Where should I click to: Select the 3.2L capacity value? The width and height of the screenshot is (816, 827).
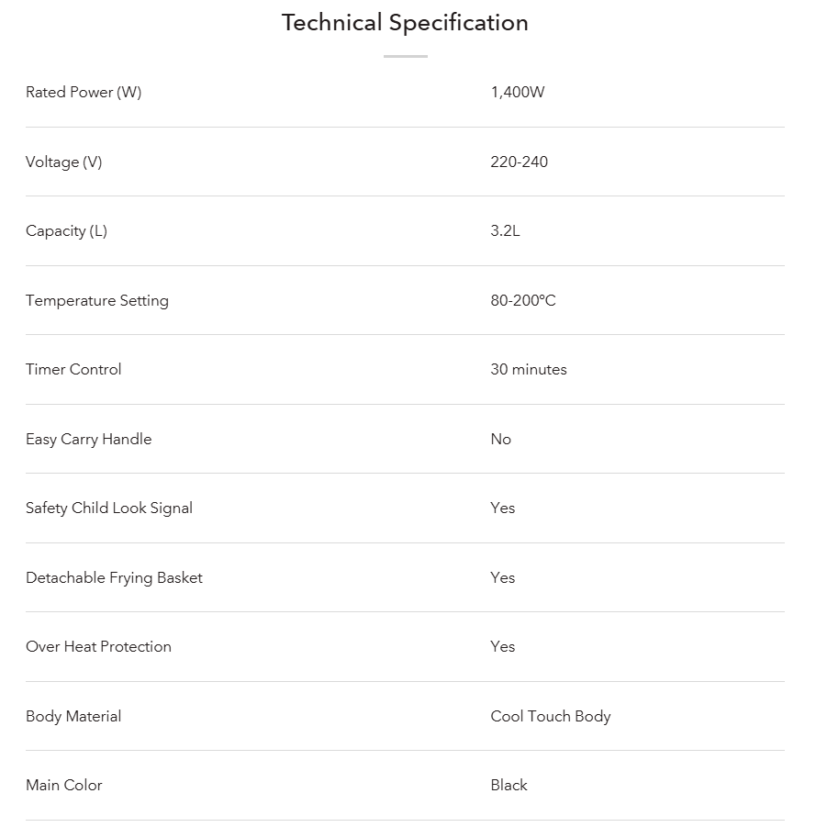coord(505,230)
